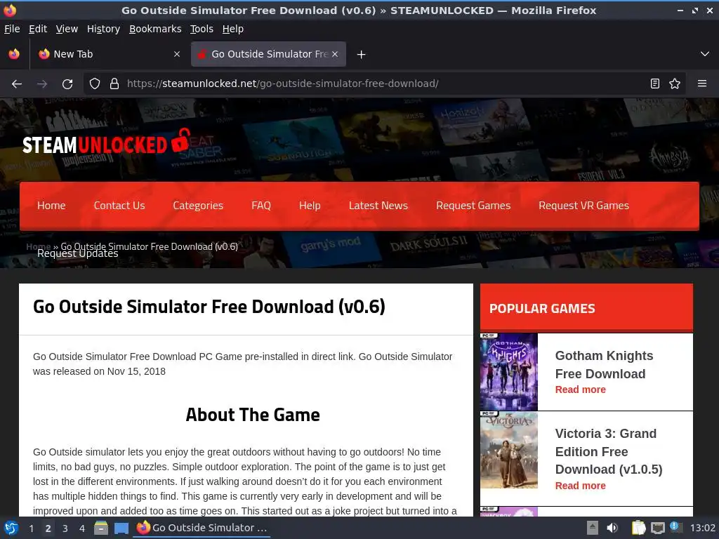719x539 pixels.
Task: Click the page title Go Outside Simulator heading
Action: pos(209,307)
